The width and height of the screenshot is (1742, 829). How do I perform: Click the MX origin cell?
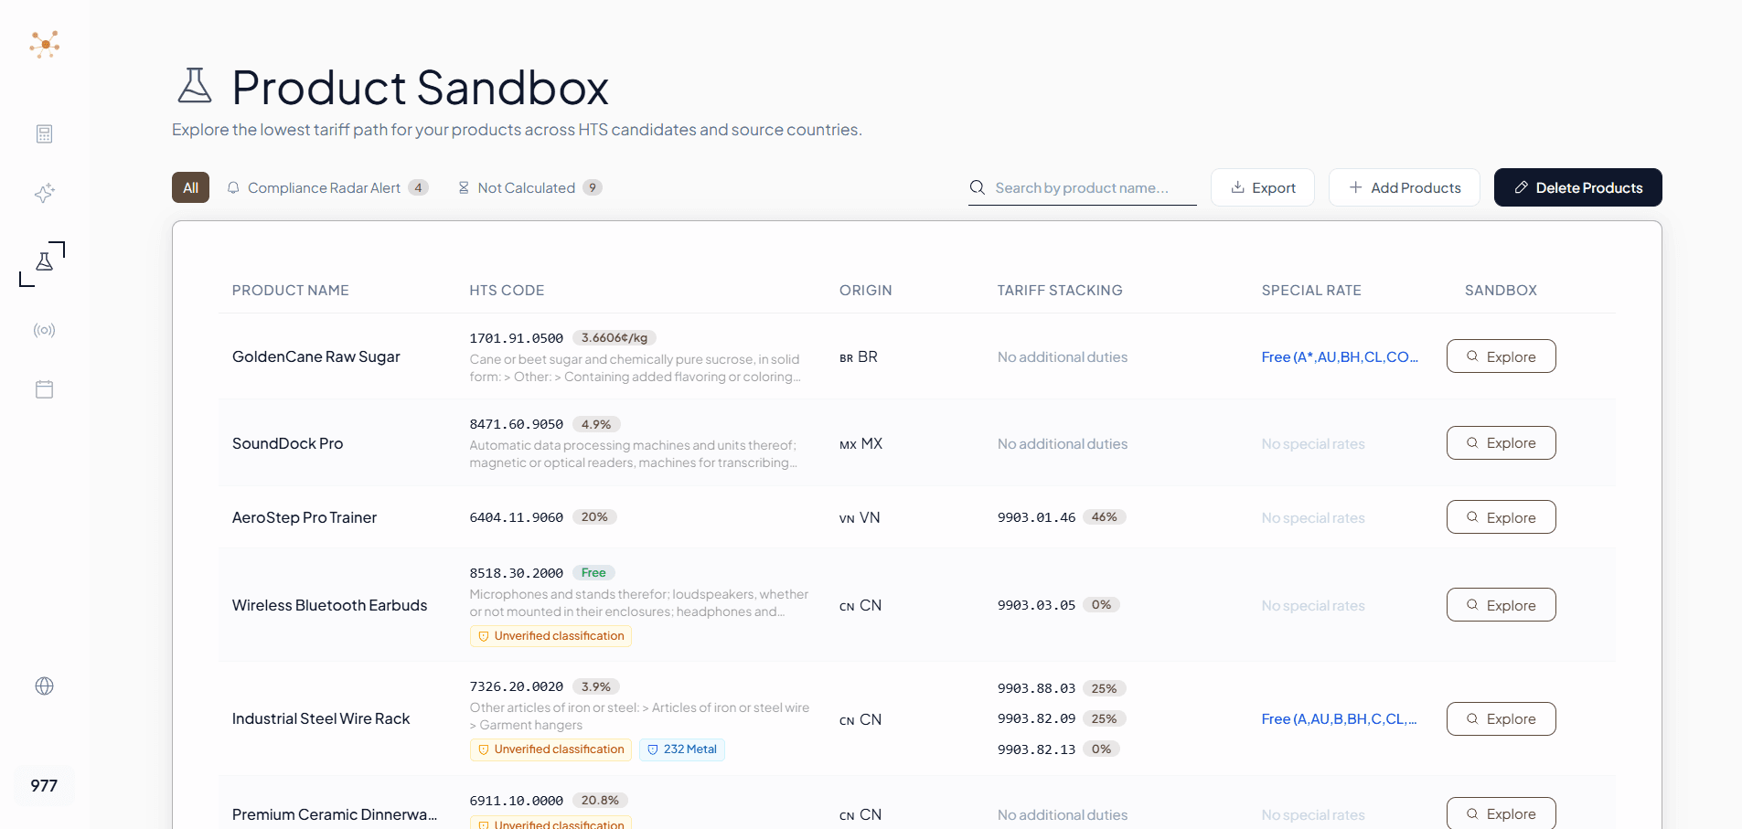(861, 444)
